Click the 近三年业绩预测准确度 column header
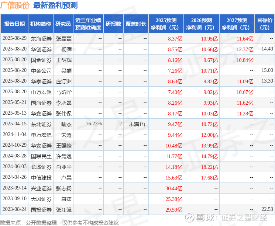 coord(88,24)
